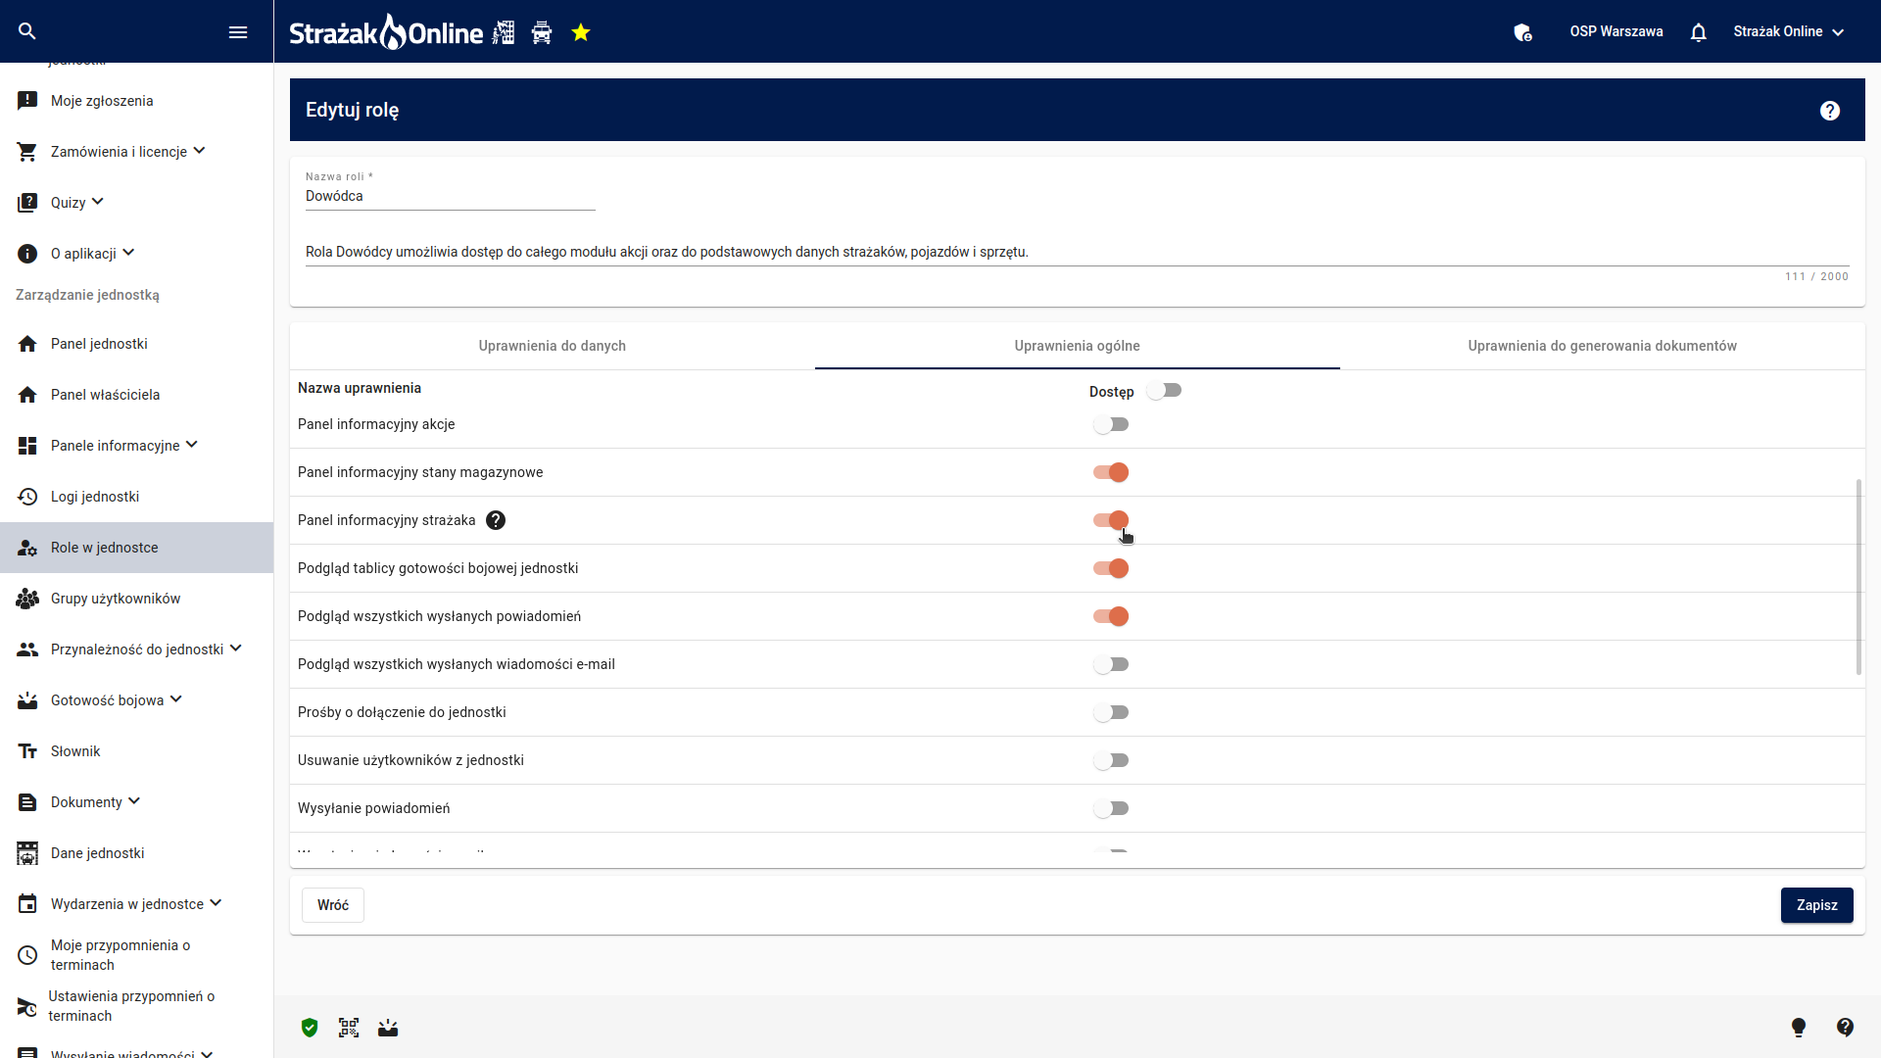Image resolution: width=1881 pixels, height=1058 pixels.
Task: Click the Strażak Online logo
Action: (x=386, y=32)
